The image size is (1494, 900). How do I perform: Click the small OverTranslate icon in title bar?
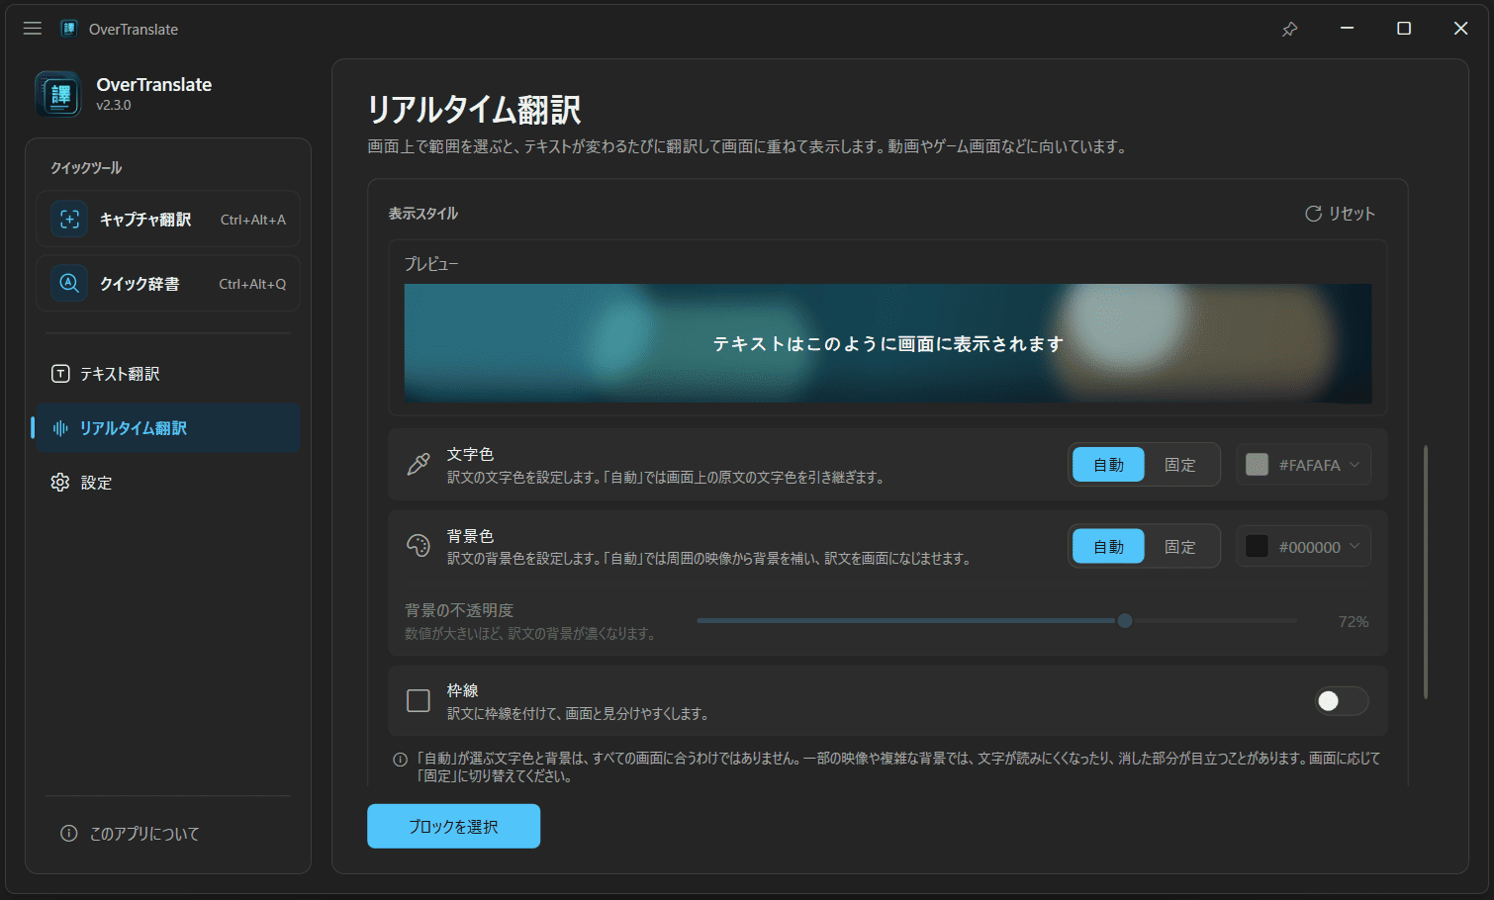69,29
